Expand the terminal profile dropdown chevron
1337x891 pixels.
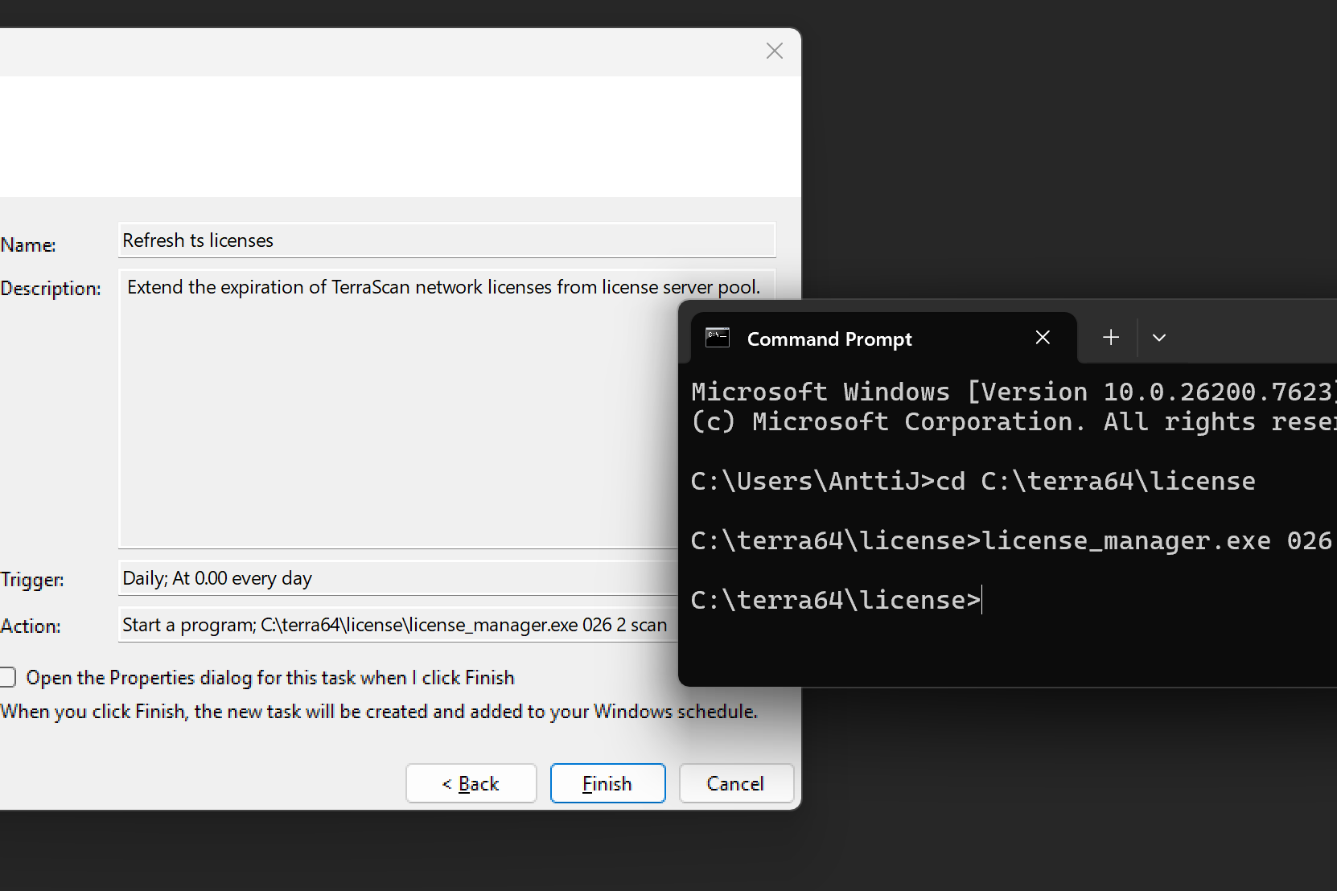coord(1158,338)
